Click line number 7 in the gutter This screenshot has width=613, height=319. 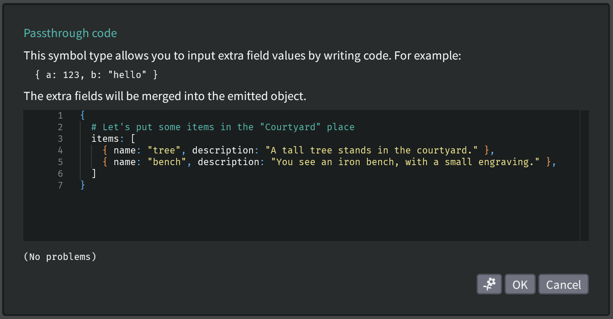(x=60, y=185)
